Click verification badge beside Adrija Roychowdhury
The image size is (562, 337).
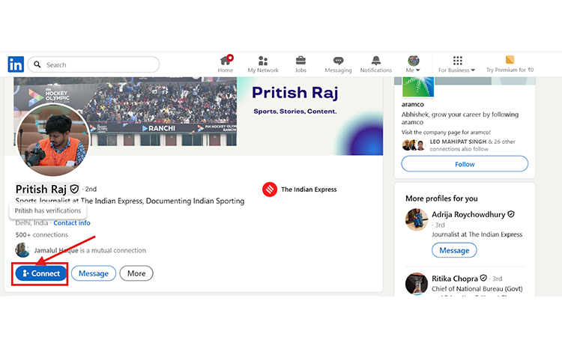click(x=511, y=214)
